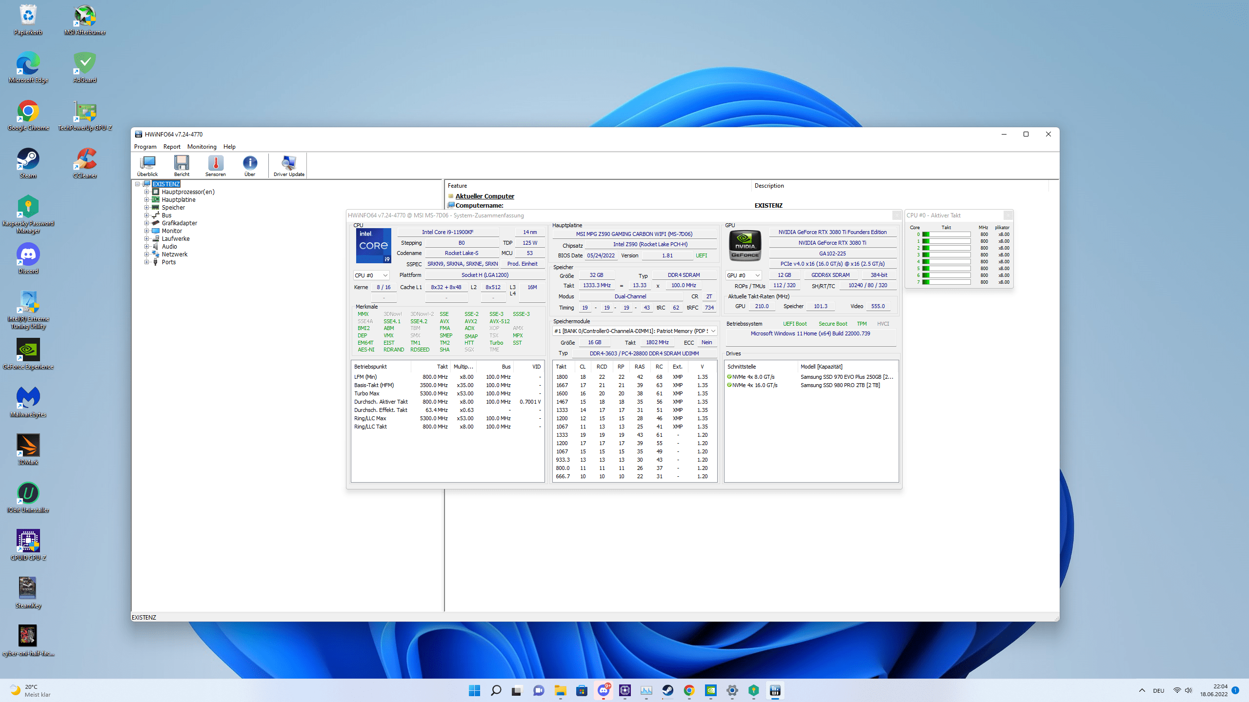Open the GPU #0 selector dropdown
1249x702 pixels.
[743, 275]
